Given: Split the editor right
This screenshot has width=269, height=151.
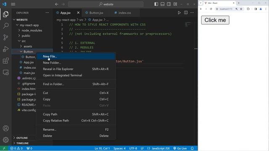Looking at the screenshot, I should [186, 13].
